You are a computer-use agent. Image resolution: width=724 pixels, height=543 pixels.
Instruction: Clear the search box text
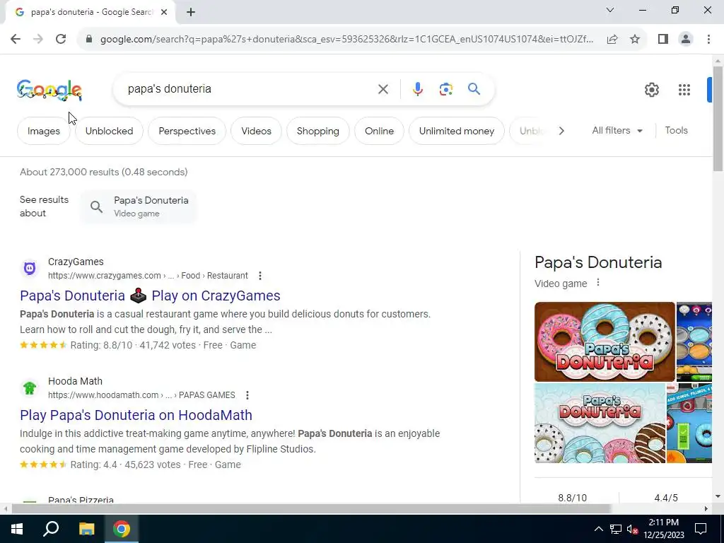[383, 89]
